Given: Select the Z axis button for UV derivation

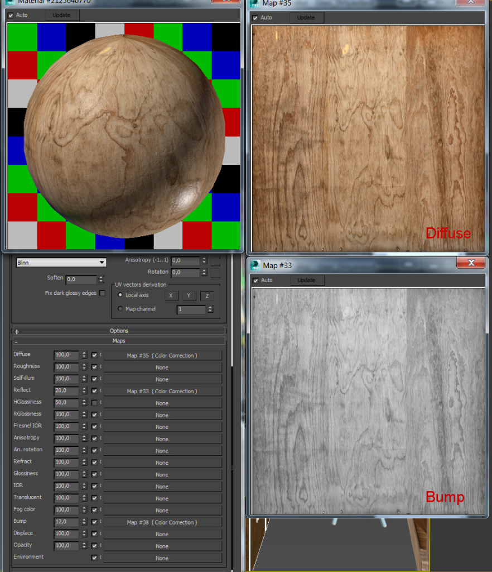Looking at the screenshot, I should click(206, 295).
